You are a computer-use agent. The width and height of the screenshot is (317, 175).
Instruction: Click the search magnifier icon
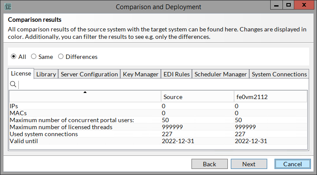13,84
